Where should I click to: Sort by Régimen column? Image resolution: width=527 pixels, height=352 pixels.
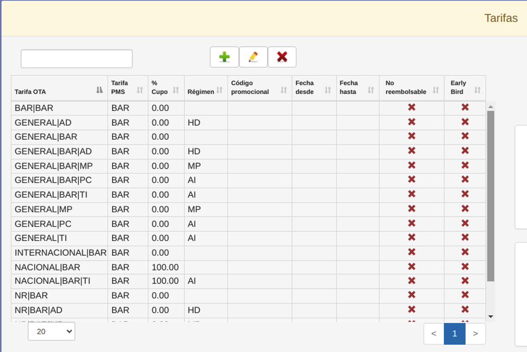tap(220, 90)
